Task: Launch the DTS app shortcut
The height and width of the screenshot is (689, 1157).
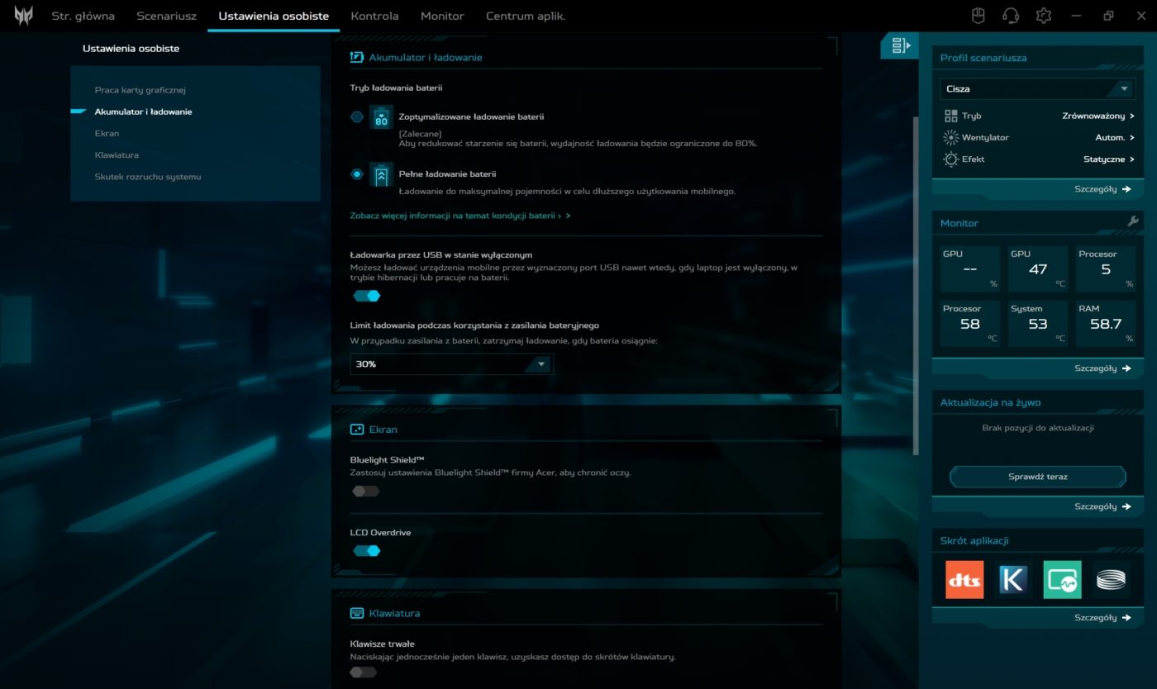Action: 964,580
